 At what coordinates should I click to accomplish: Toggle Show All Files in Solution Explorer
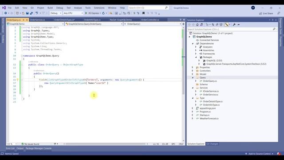point(221,25)
